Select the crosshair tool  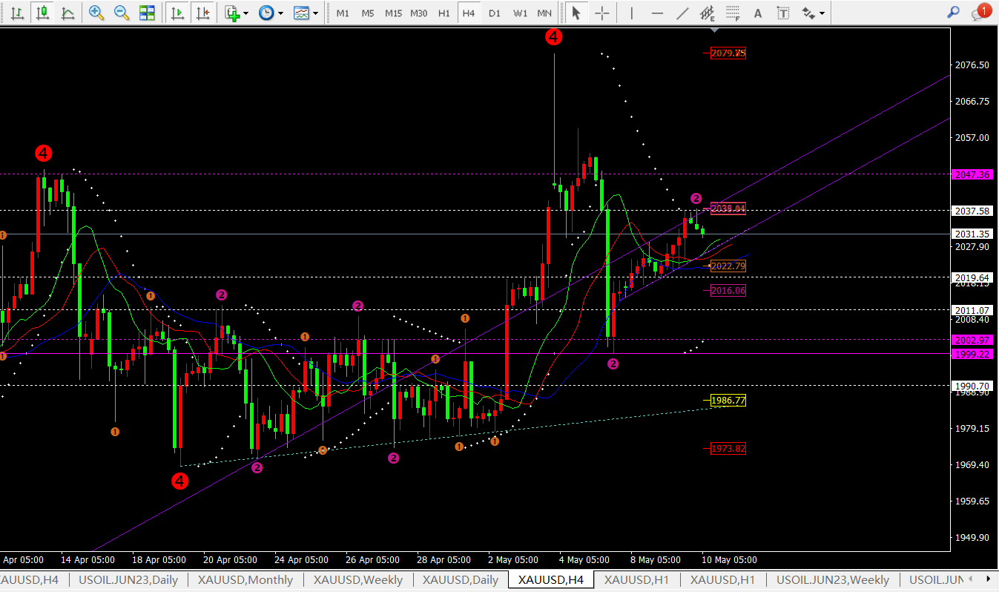(x=602, y=13)
